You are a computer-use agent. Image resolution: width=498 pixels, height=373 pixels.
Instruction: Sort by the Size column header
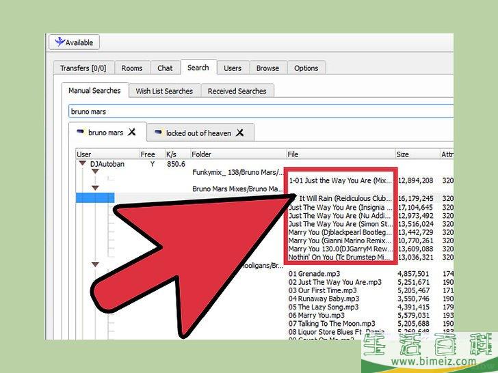tap(417, 154)
